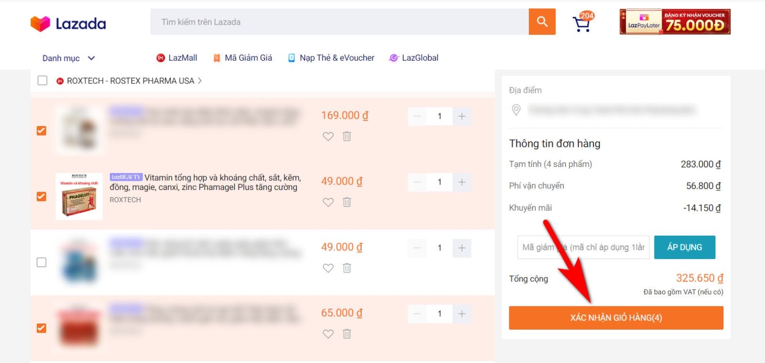The width and height of the screenshot is (765, 363).
Task: Decrease quantity of the 65.000 đ item
Action: [x=417, y=314]
